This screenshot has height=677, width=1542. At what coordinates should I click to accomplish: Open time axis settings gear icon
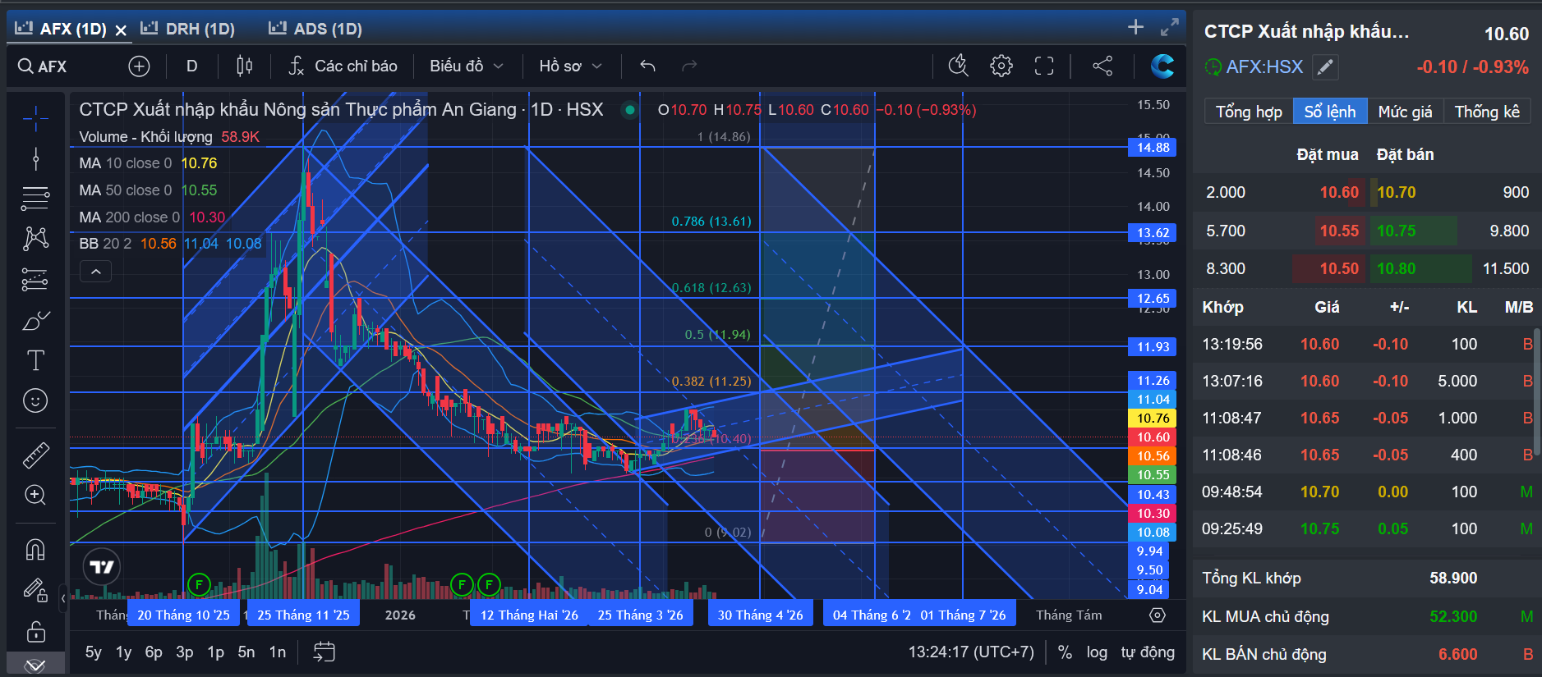(x=1158, y=615)
